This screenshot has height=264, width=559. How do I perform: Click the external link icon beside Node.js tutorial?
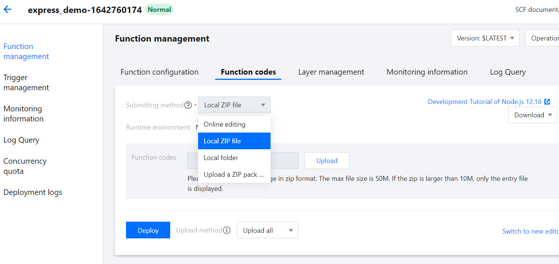[x=547, y=102]
